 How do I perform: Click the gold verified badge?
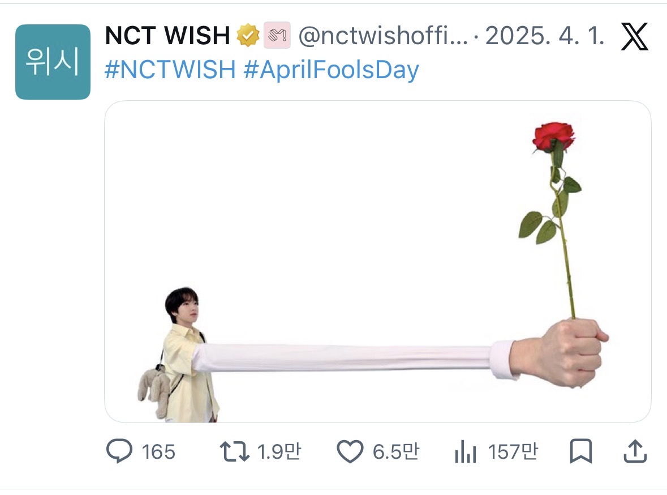click(248, 36)
